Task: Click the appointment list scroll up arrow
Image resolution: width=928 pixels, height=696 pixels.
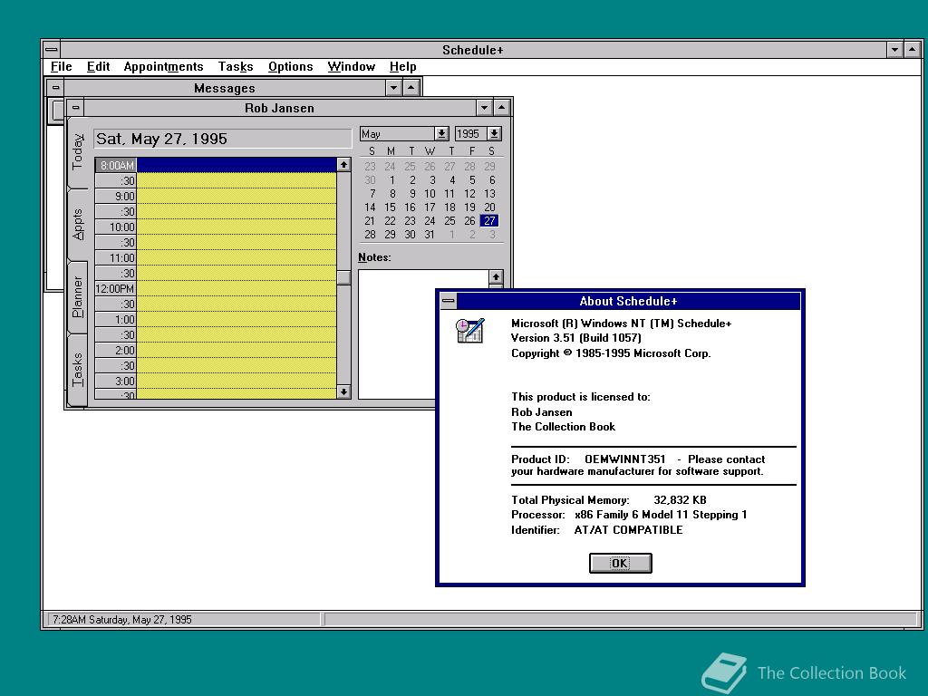Action: 343,165
